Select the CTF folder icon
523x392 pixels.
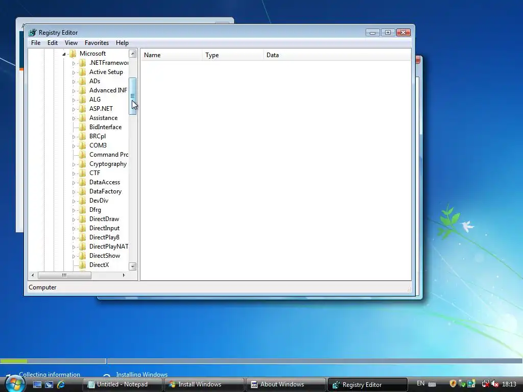[x=82, y=173]
